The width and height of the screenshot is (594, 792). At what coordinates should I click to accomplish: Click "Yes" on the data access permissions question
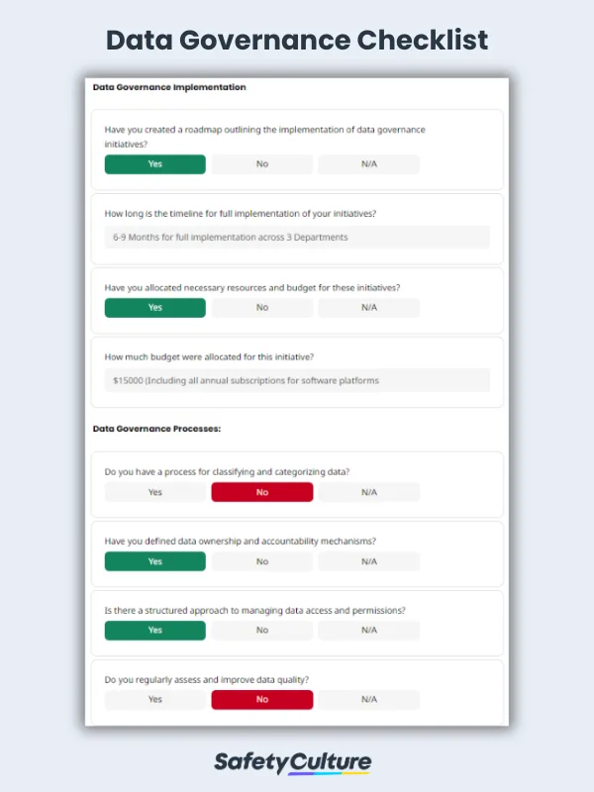coord(154,631)
